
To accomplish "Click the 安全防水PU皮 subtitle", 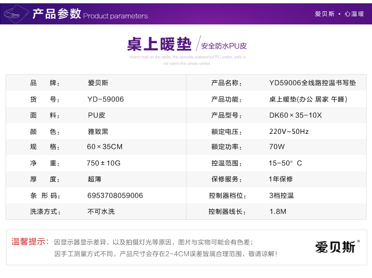I will pyautogui.click(x=224, y=46).
